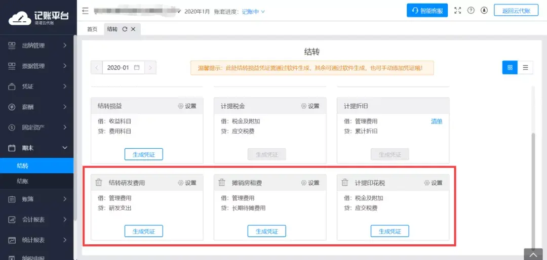Expand the 票据管理 sidebar menu
547x260 pixels.
(x=36, y=66)
